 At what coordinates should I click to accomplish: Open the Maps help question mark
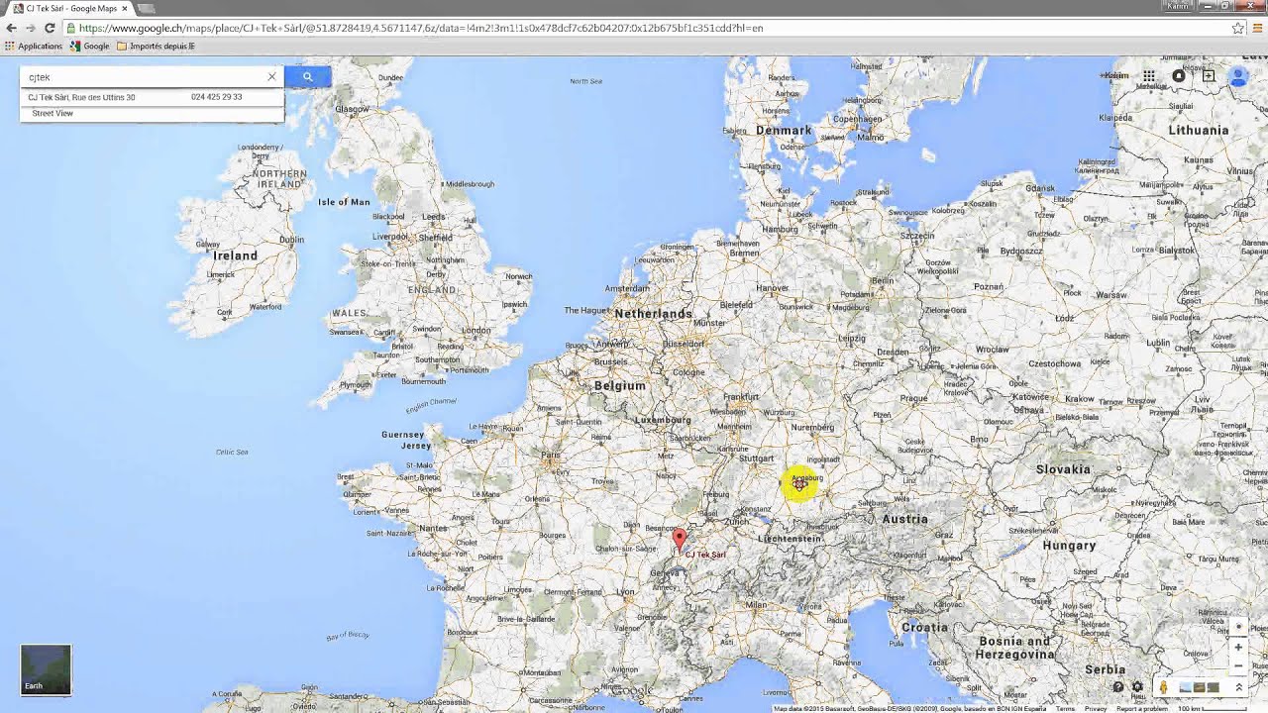pos(1118,687)
